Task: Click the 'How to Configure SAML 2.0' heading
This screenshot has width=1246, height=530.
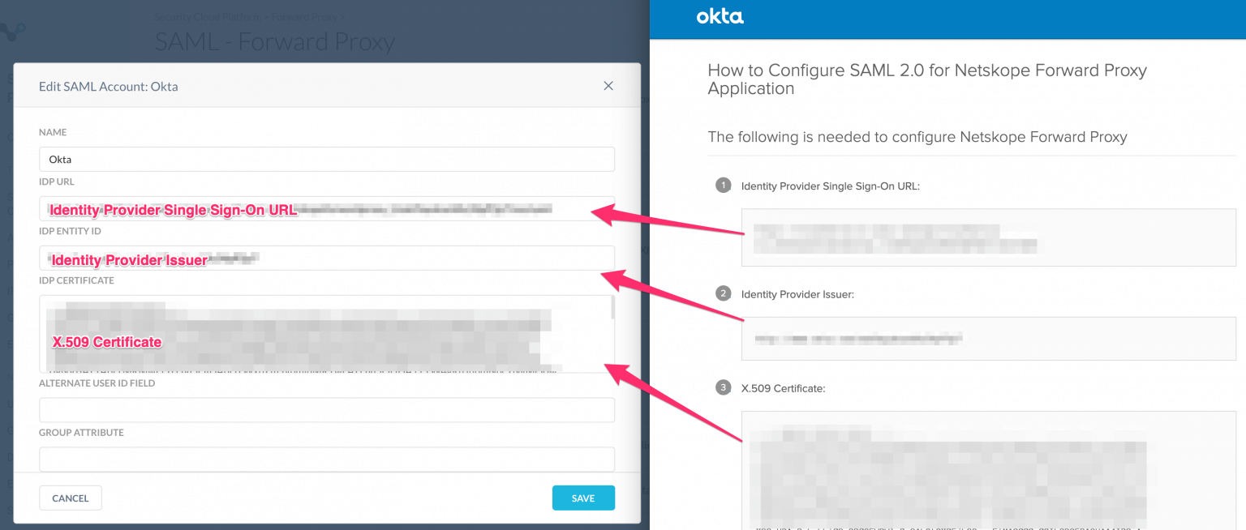Action: pyautogui.click(x=927, y=79)
